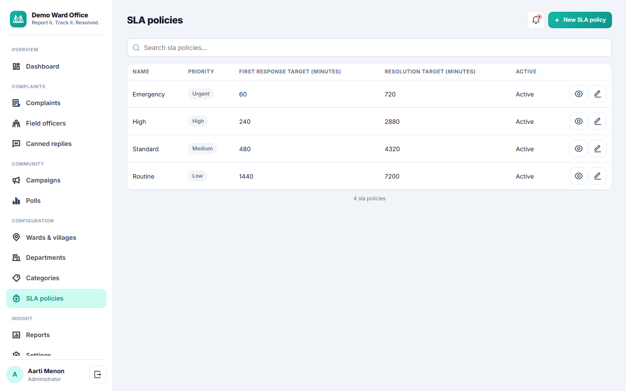Navigate to Wards & villages
626x391 pixels.
coord(56,238)
